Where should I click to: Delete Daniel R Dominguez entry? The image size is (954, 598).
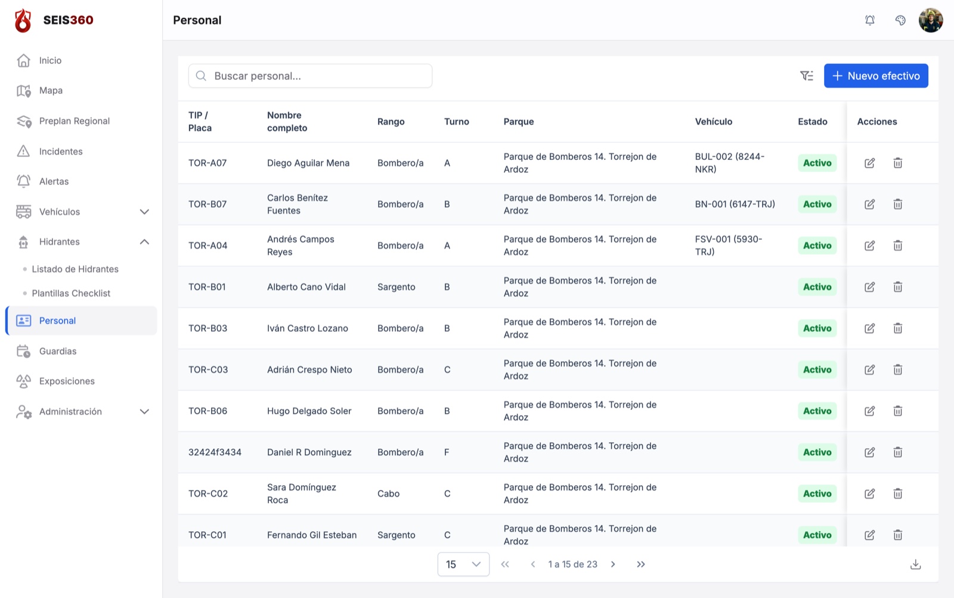click(897, 452)
